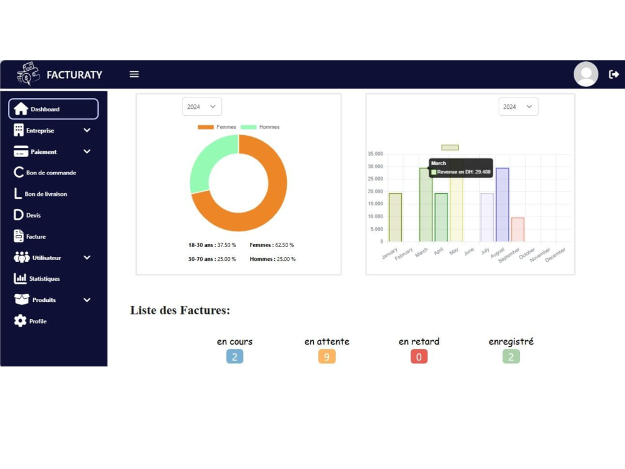Click the Statistiques bar chart icon
The image size is (625, 469).
tap(20, 278)
